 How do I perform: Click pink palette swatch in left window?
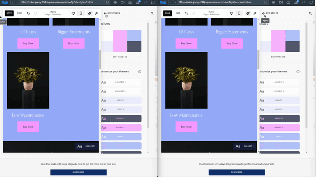(120, 41)
